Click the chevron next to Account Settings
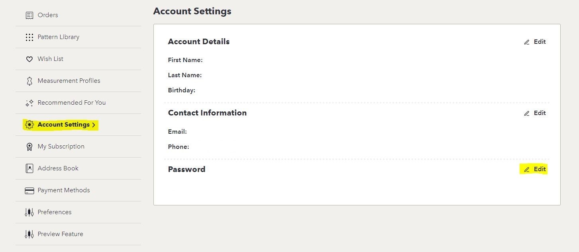The height and width of the screenshot is (252, 579). (x=94, y=125)
